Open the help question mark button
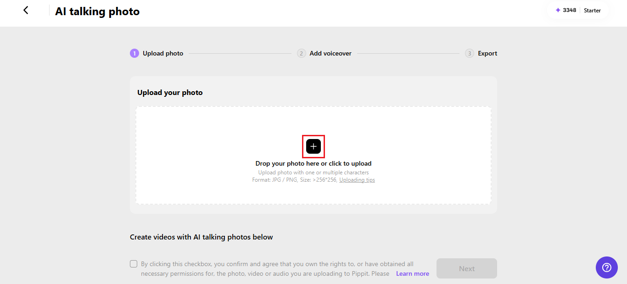627x284 pixels. point(607,267)
